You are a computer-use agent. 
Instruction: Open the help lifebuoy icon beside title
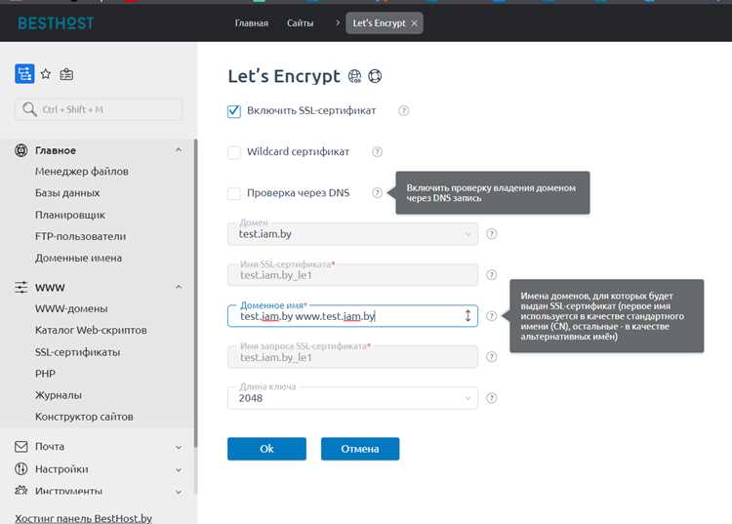(x=375, y=76)
